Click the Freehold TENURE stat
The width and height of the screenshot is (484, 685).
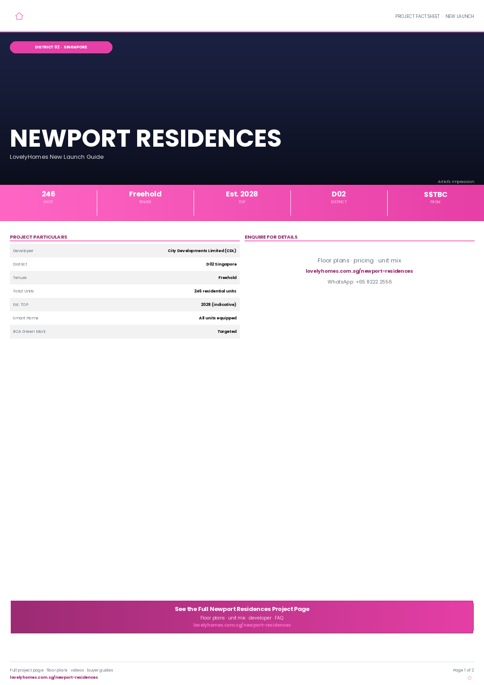click(x=145, y=197)
